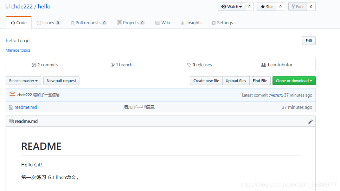Click the 'hello to git' description text
Screen dimensions: 340x191
pos(18,40)
